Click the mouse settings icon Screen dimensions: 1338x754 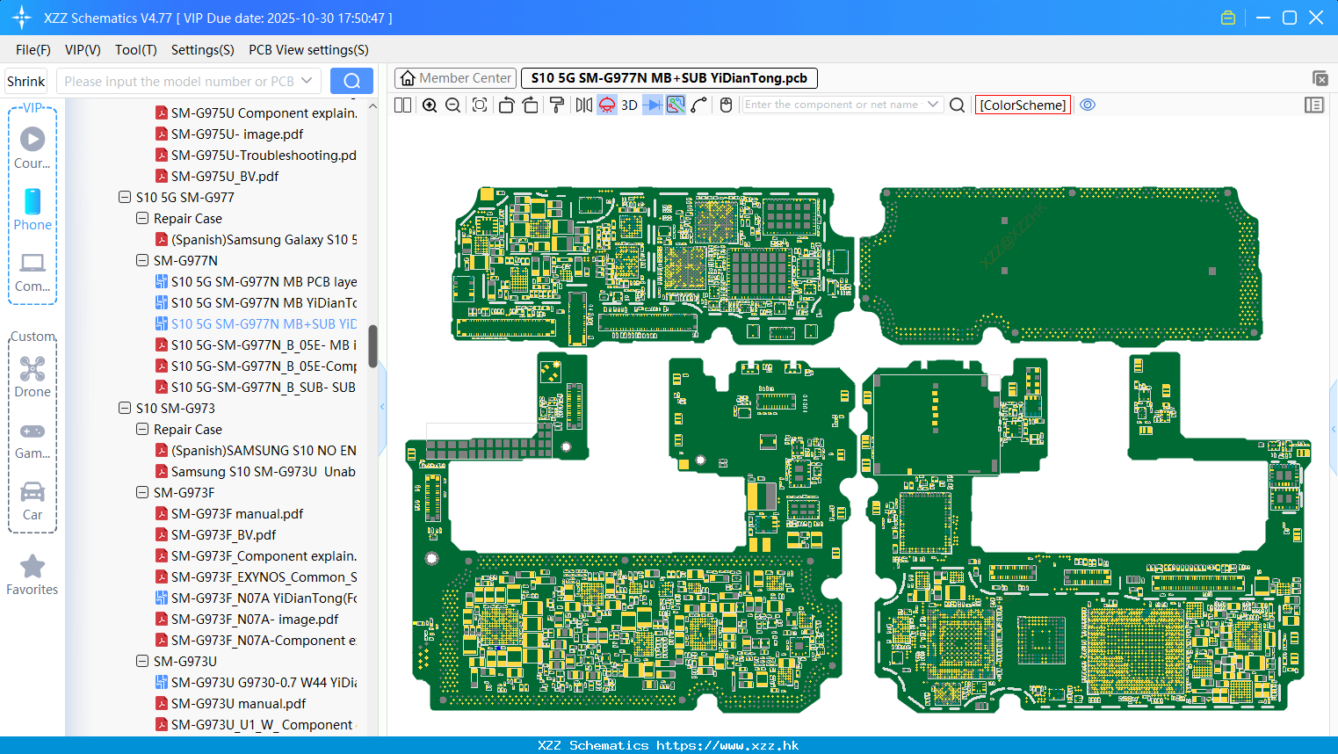pyautogui.click(x=726, y=105)
